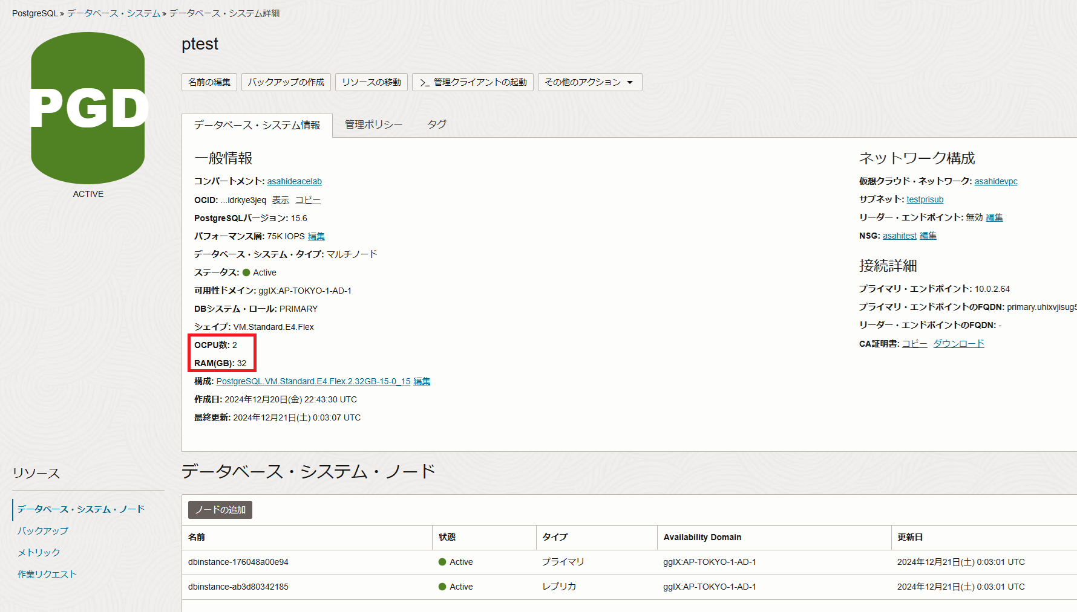
Task: Click the VM.Standard.E4.Flex shape value
Action: pos(273,327)
